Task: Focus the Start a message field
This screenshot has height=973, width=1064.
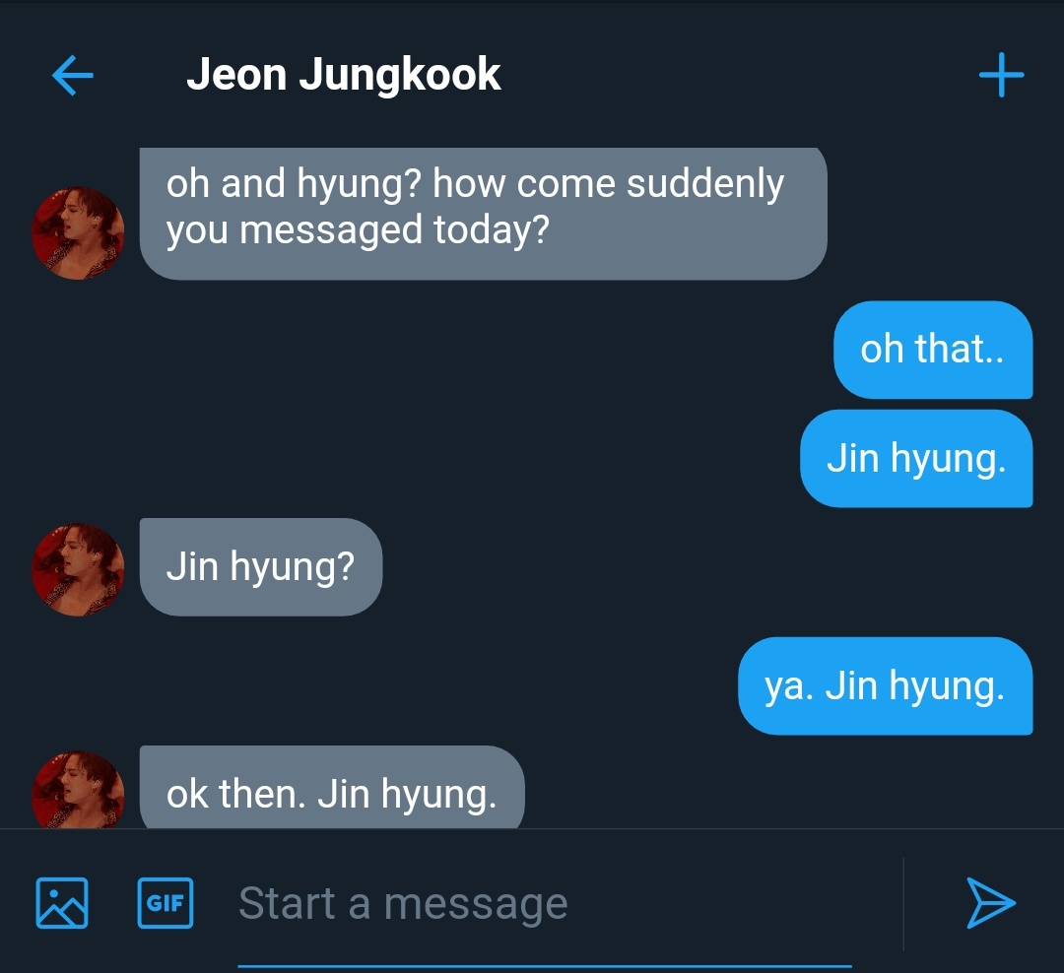Action: coord(545,904)
